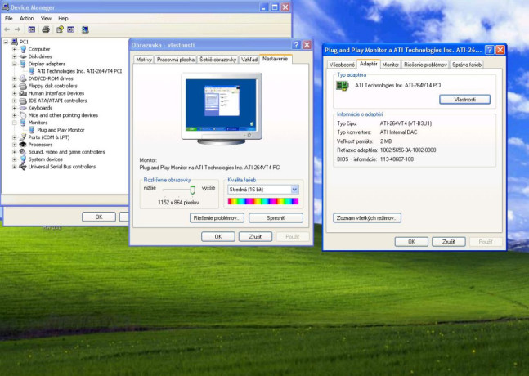The image size is (529, 376).
Task: Click OK in the Plug and Play Monitor dialog
Action: point(411,242)
